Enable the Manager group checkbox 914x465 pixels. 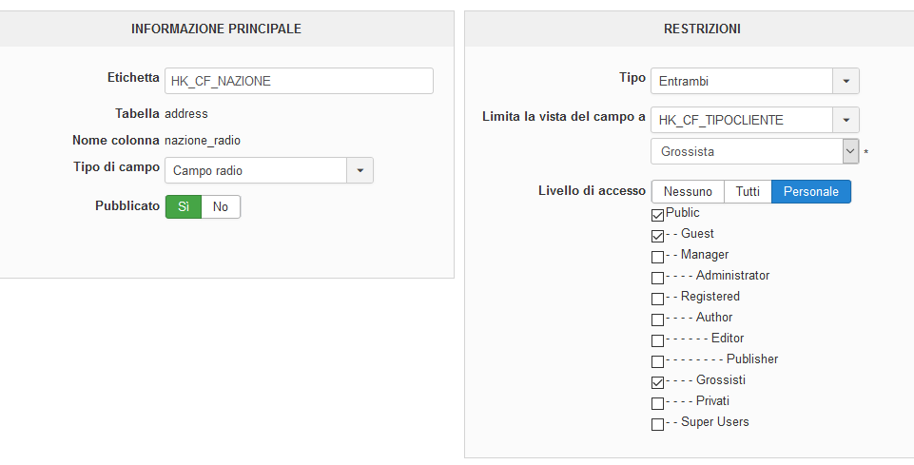[658, 257]
